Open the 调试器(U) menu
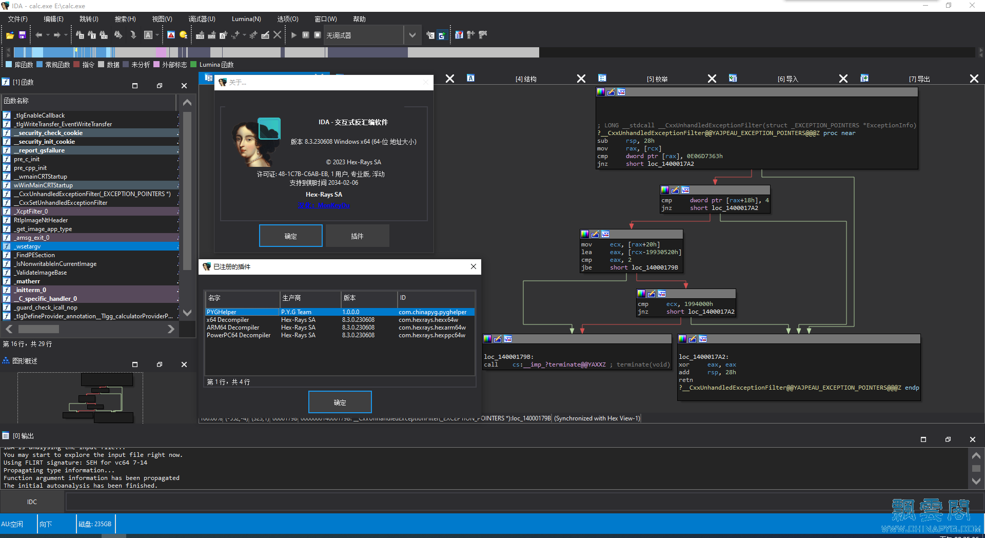 point(202,19)
